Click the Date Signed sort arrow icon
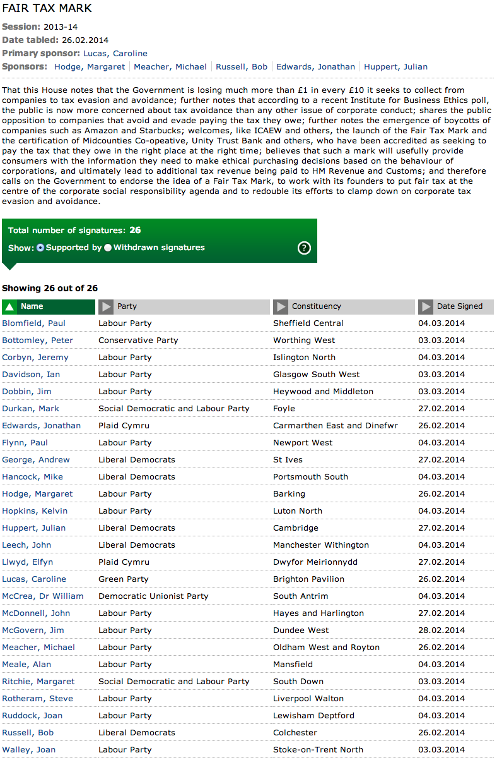 click(x=426, y=306)
